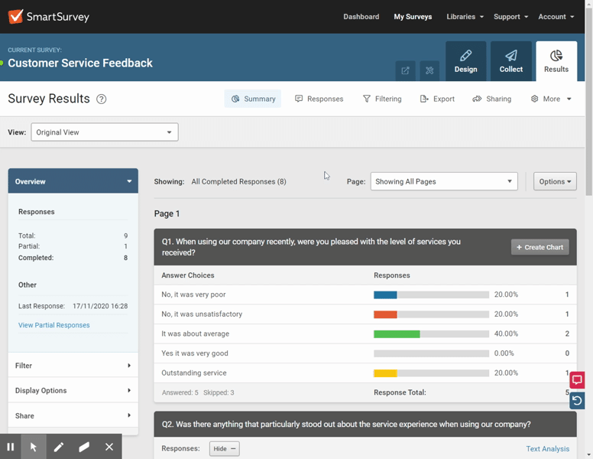Expand the More menu

(551, 99)
